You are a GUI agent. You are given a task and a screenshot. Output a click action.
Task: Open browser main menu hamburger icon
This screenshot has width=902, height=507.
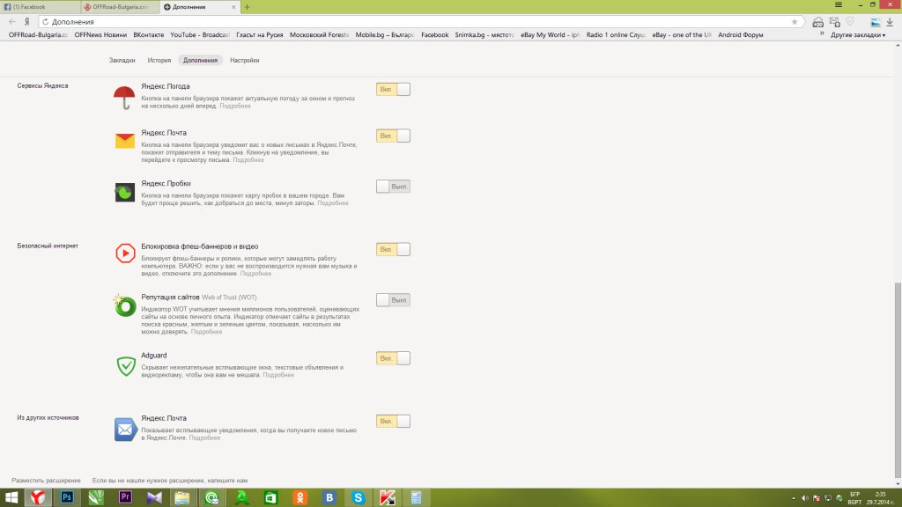pos(839,5)
